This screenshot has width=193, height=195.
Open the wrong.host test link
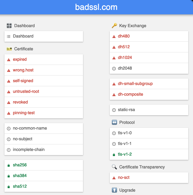(44, 70)
